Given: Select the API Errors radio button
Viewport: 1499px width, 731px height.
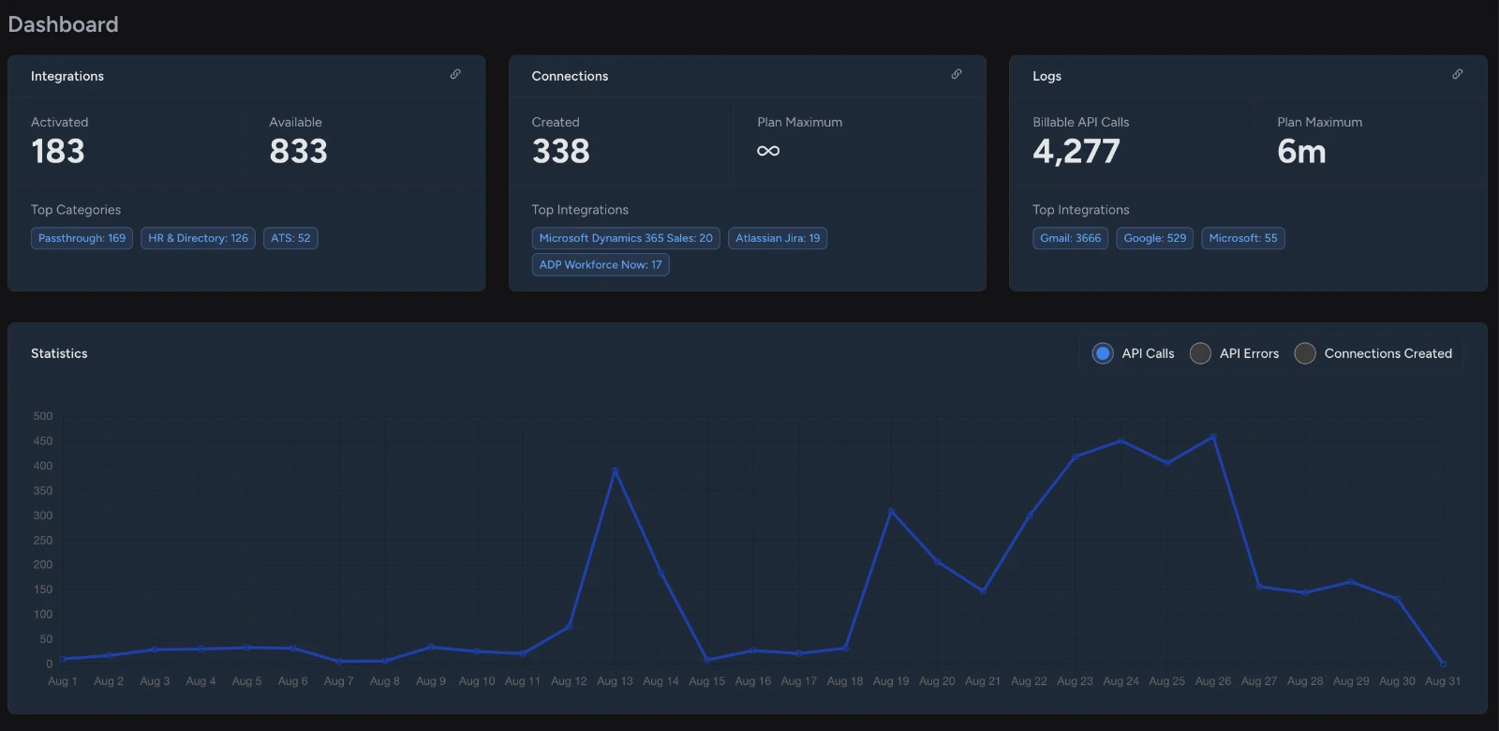Looking at the screenshot, I should click(1200, 353).
